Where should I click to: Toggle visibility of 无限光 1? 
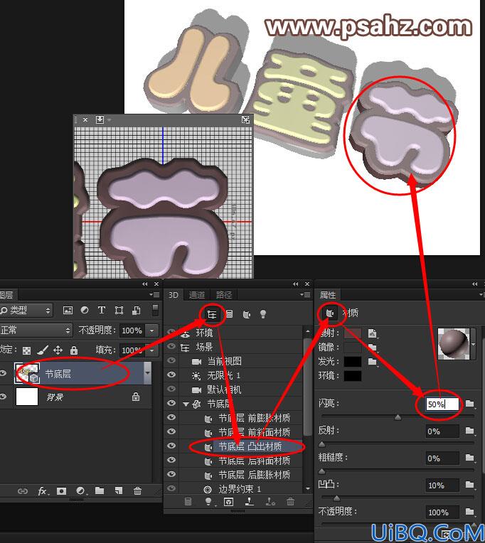(x=171, y=375)
